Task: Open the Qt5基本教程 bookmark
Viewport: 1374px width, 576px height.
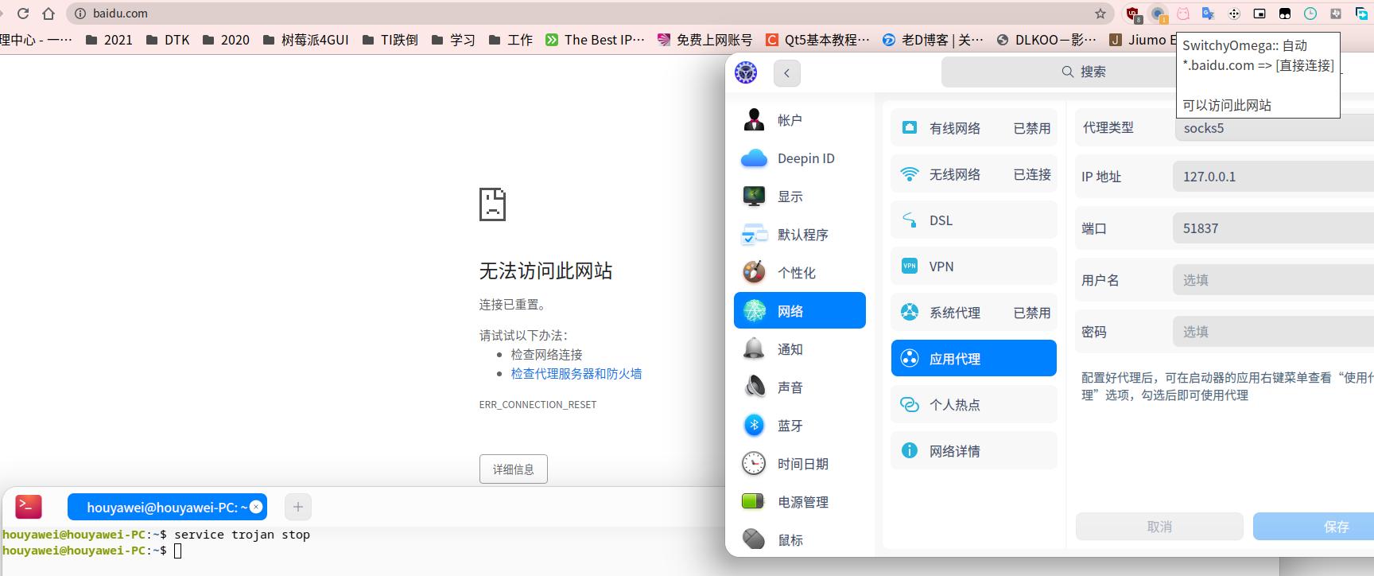Action: (x=818, y=40)
